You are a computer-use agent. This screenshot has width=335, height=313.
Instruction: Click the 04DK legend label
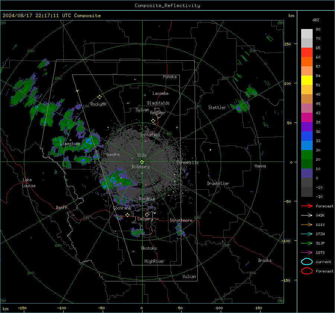click(320, 215)
